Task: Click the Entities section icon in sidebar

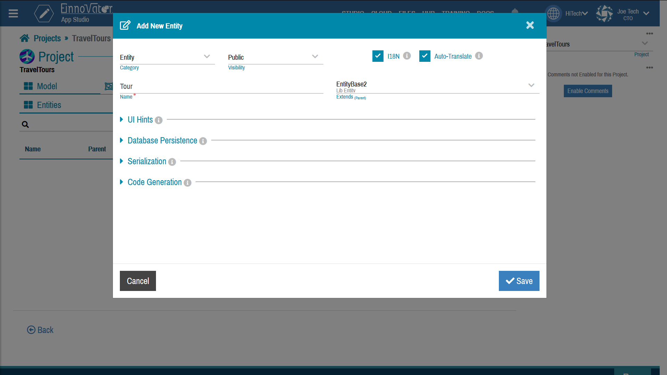Action: (28, 105)
